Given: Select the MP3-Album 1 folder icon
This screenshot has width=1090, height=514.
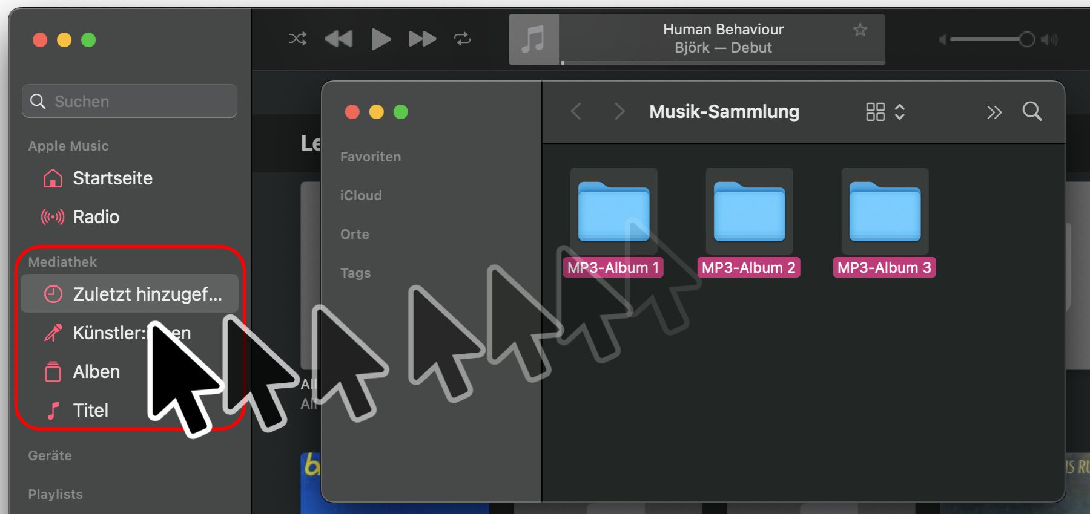Looking at the screenshot, I should click(614, 211).
